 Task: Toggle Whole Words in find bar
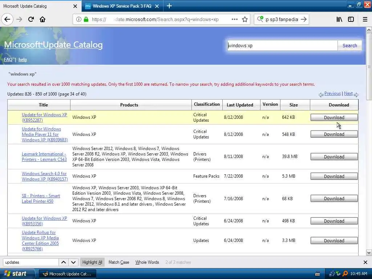(147, 262)
